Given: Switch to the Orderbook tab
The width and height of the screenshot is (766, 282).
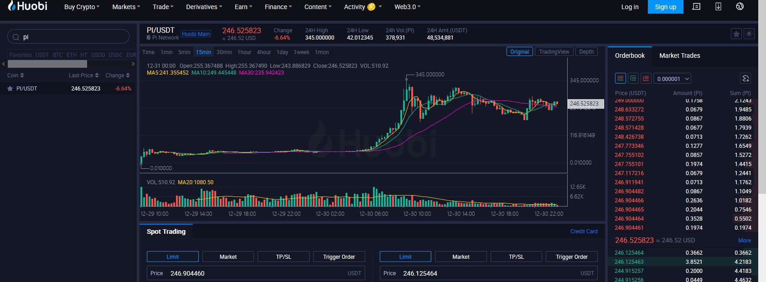Looking at the screenshot, I should (630, 55).
